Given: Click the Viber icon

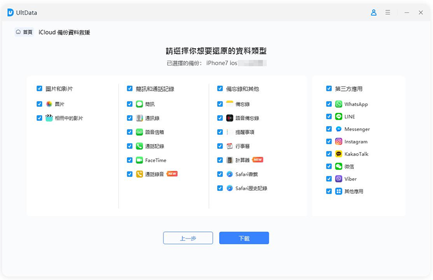Looking at the screenshot, I should pos(339,179).
